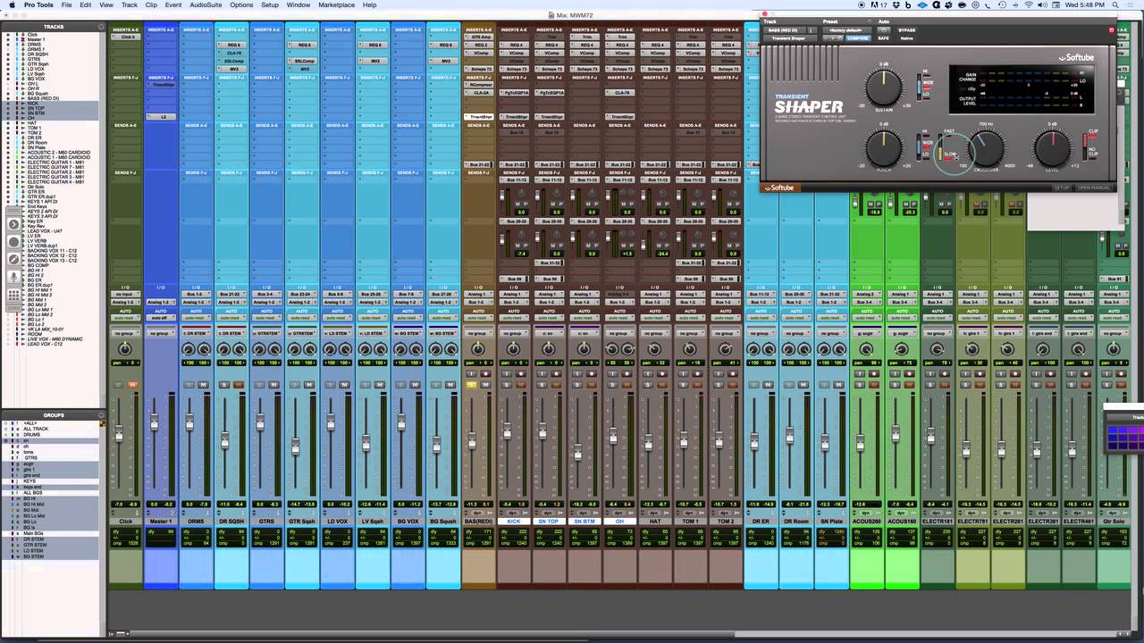Select the SN TOP track name

coord(548,521)
